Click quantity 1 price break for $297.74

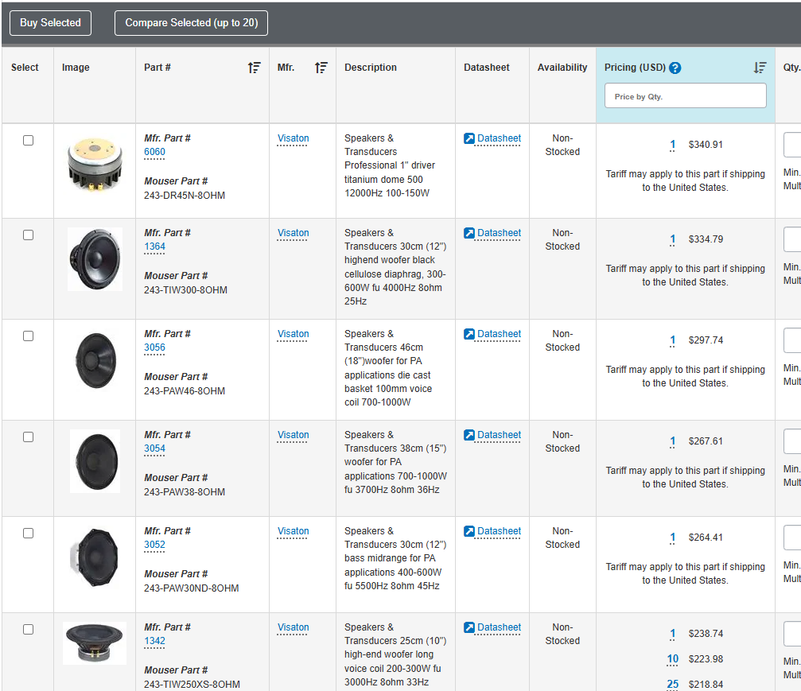(673, 340)
